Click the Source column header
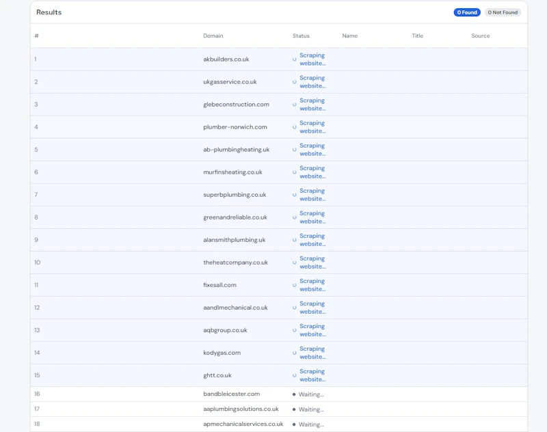Image resolution: width=547 pixels, height=432 pixels. pyautogui.click(x=481, y=36)
